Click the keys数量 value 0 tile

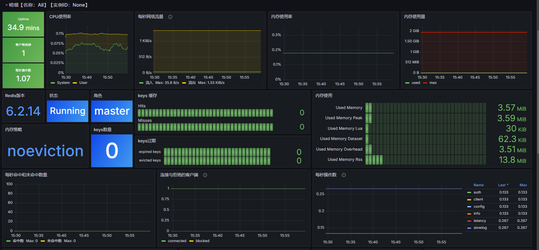112,151
